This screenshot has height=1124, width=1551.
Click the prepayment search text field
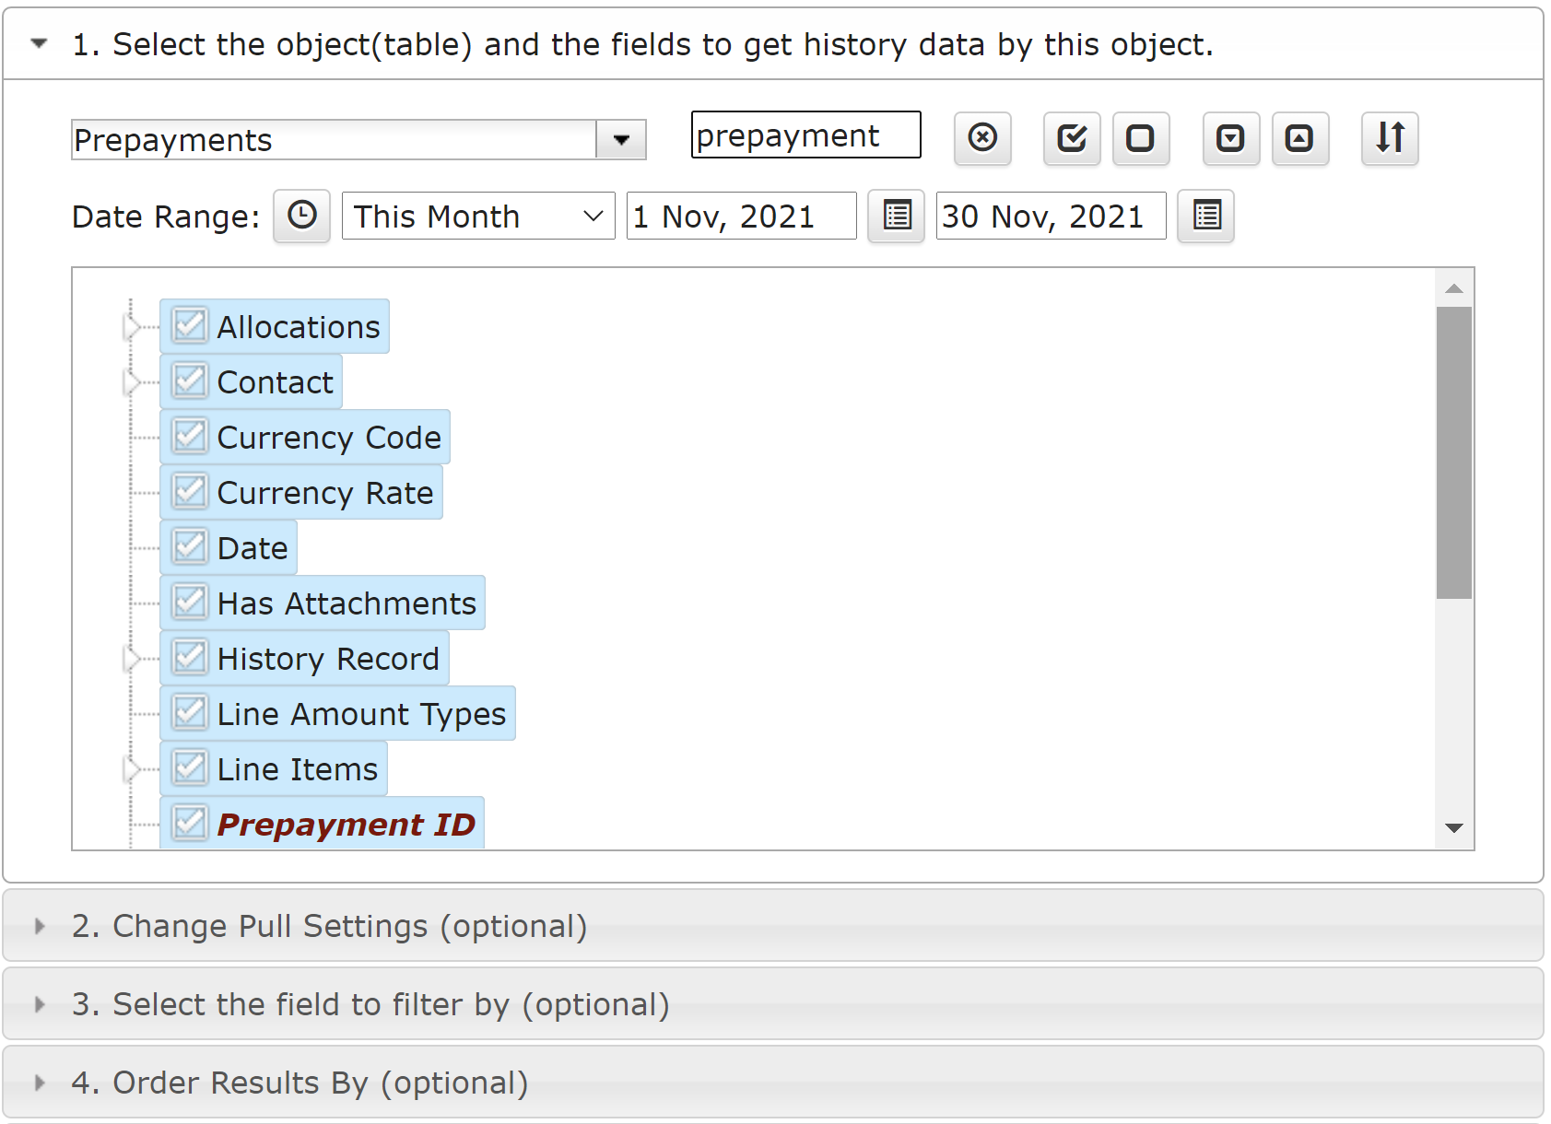click(x=805, y=135)
